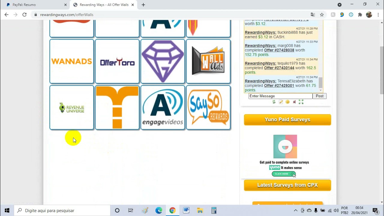Click the gray M extension icon
The width and height of the screenshot is (384, 216).
coord(333,15)
